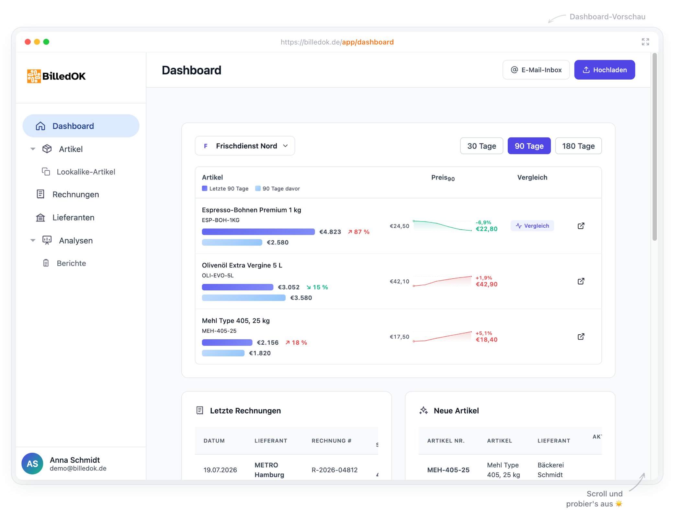680x520 pixels.
Task: Select the 30 Tage period
Action: 482,146
